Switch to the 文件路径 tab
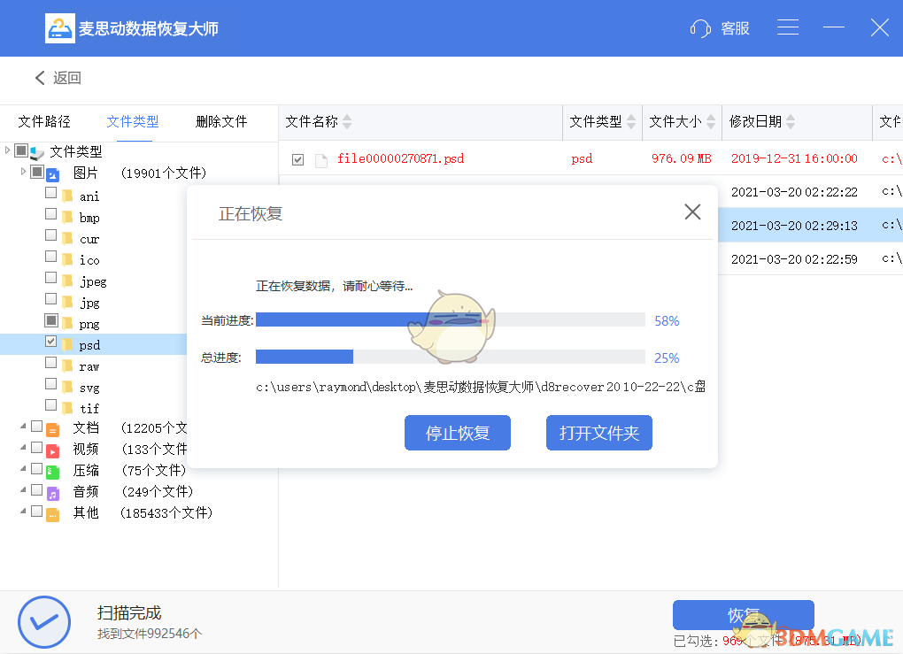This screenshot has height=654, width=903. [44, 121]
